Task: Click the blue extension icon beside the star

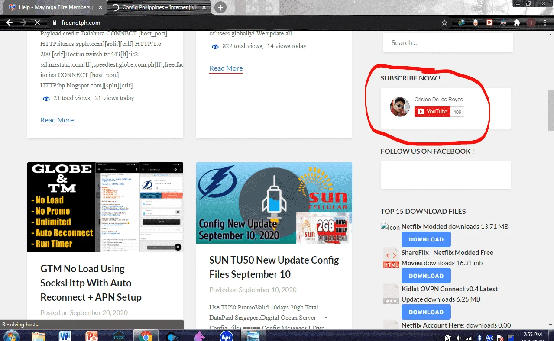Action: [461, 23]
